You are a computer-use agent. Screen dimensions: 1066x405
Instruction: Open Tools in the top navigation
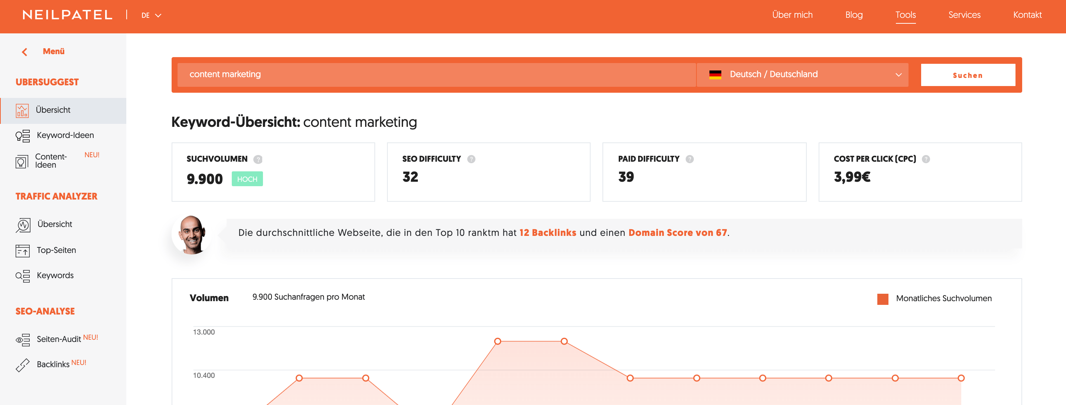click(x=906, y=15)
